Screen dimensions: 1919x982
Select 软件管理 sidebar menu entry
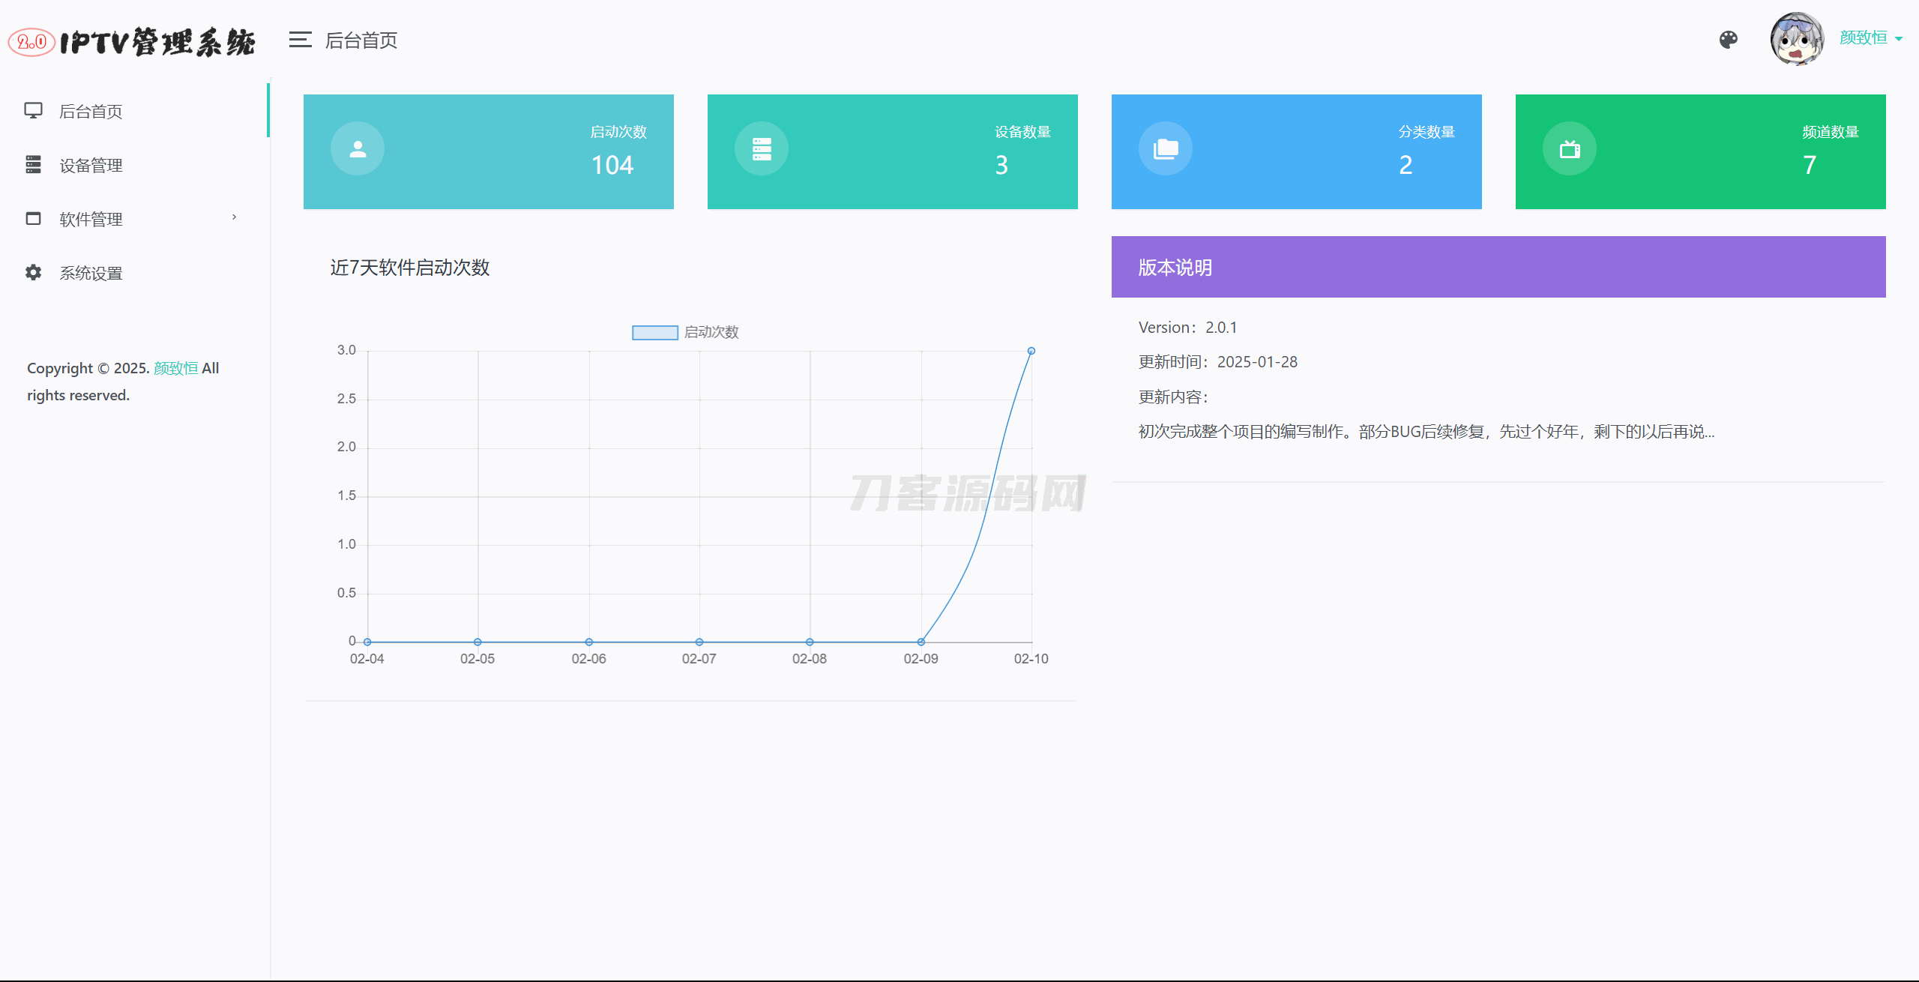click(91, 220)
